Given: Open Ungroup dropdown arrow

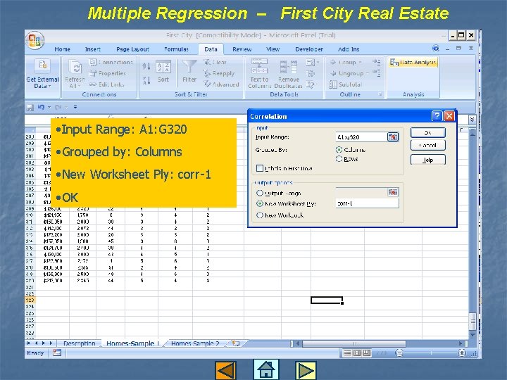Looking at the screenshot, I should pyautogui.click(x=368, y=73).
